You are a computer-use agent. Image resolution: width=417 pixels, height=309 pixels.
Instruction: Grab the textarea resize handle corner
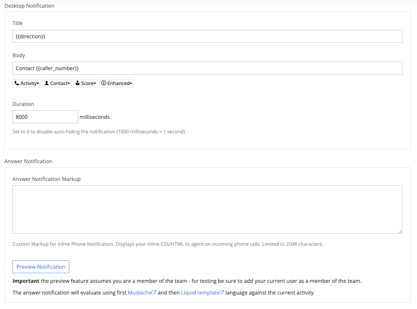coord(400,231)
